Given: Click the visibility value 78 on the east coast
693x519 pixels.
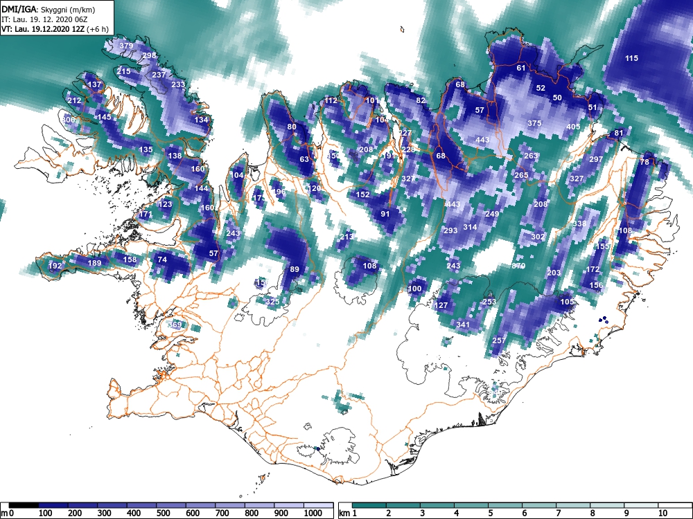Looking at the screenshot, I should (x=644, y=162).
